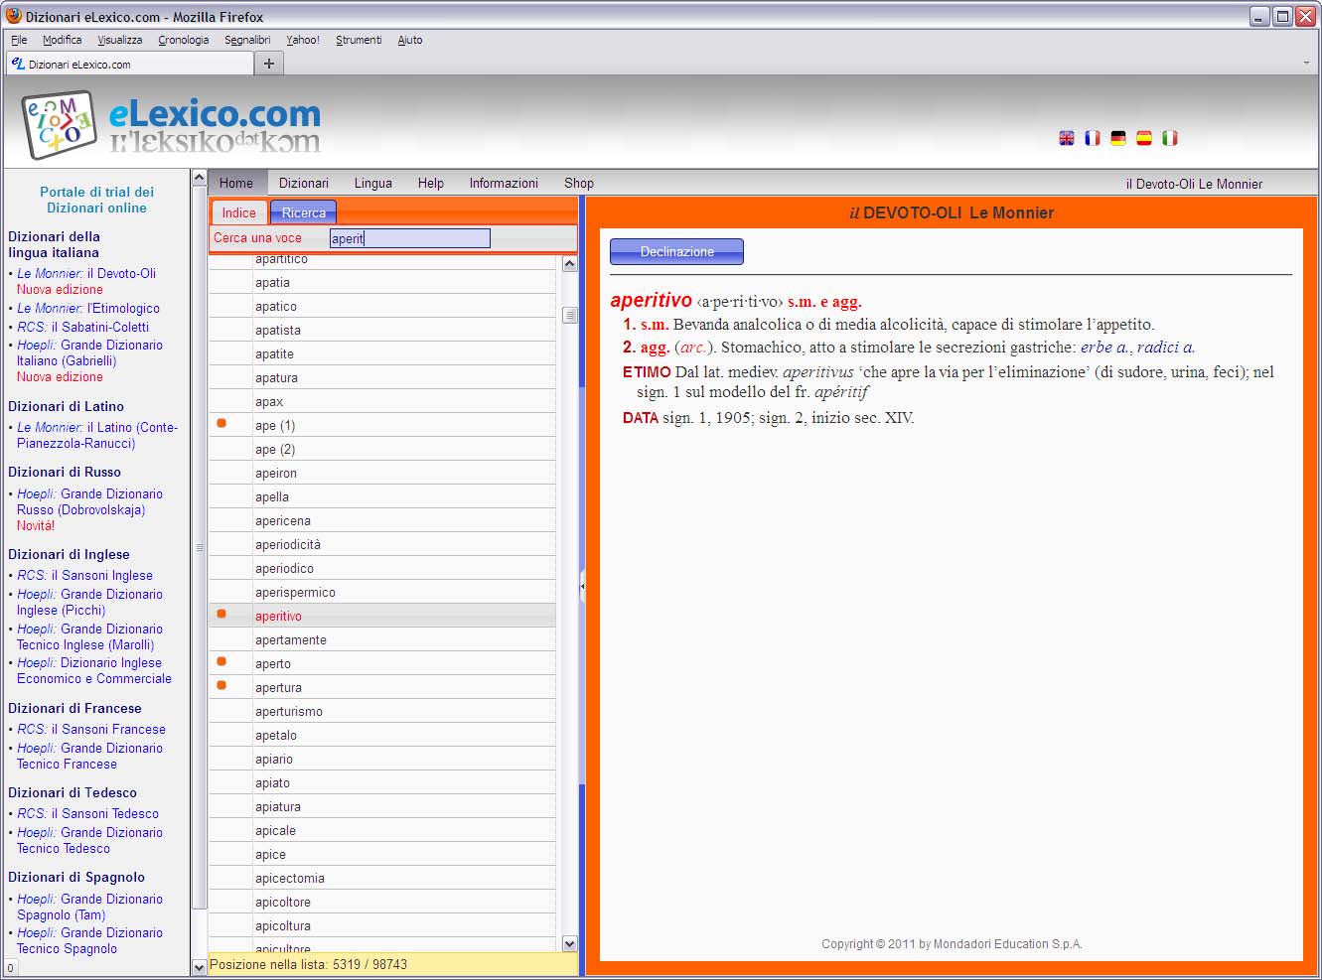This screenshot has width=1322, height=980.
Task: Open Hoepli Grande Dizionario Russo link
Action: [x=89, y=501]
